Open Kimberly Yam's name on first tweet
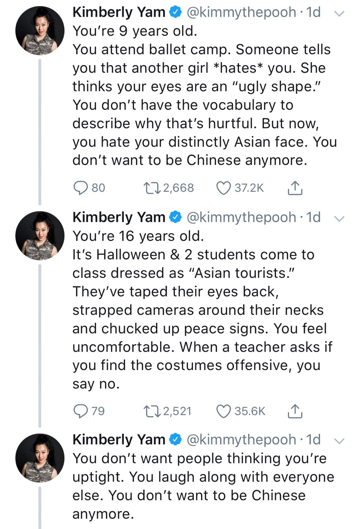 point(119,12)
